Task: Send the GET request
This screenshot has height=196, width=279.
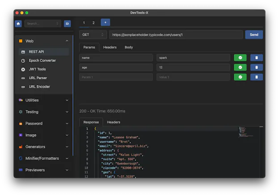Action: pyautogui.click(x=254, y=35)
